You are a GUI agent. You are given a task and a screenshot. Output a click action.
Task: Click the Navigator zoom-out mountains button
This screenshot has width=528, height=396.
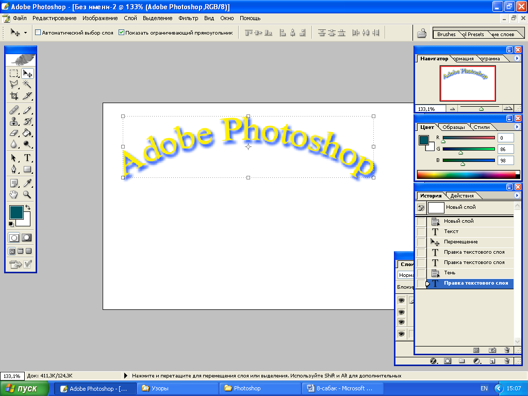point(452,109)
